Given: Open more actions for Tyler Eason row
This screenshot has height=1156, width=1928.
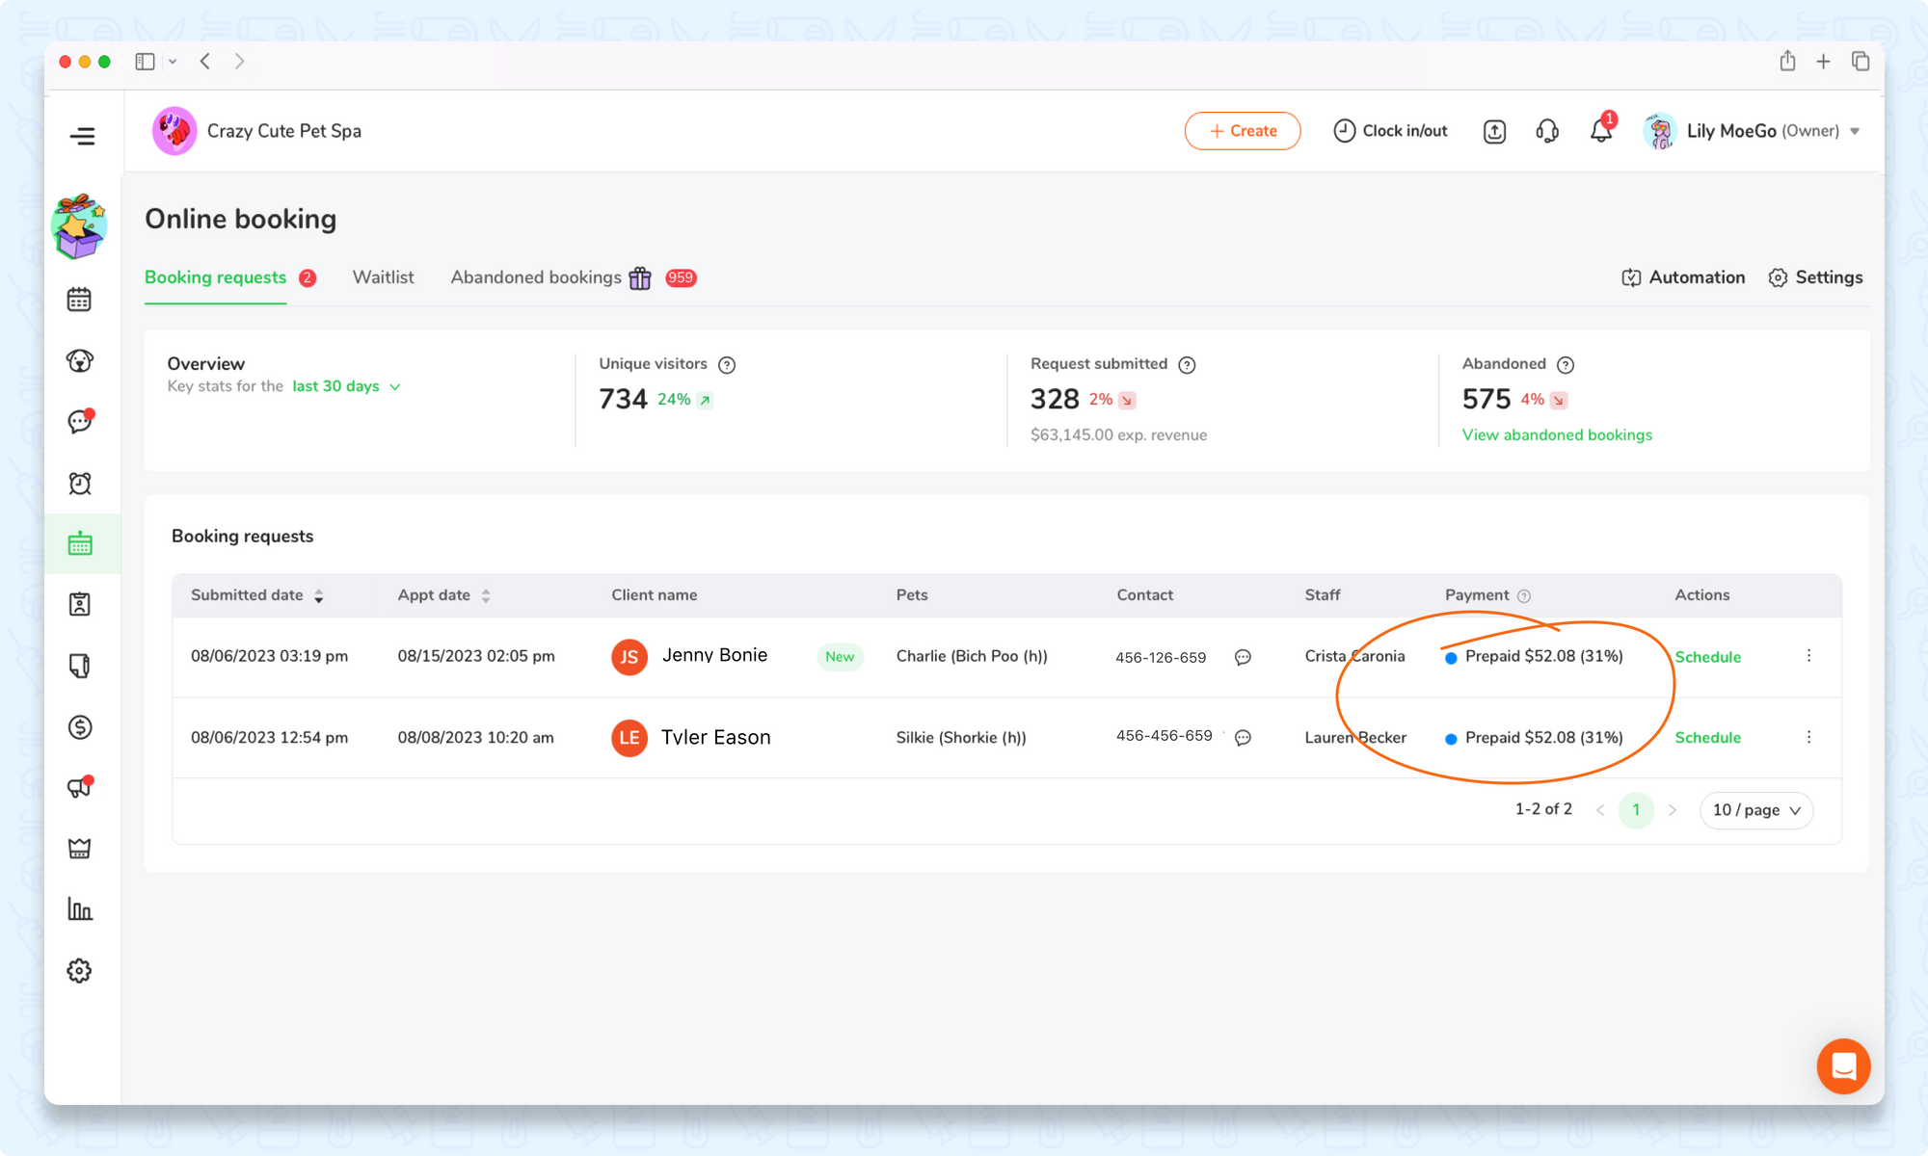Looking at the screenshot, I should coord(1808,737).
